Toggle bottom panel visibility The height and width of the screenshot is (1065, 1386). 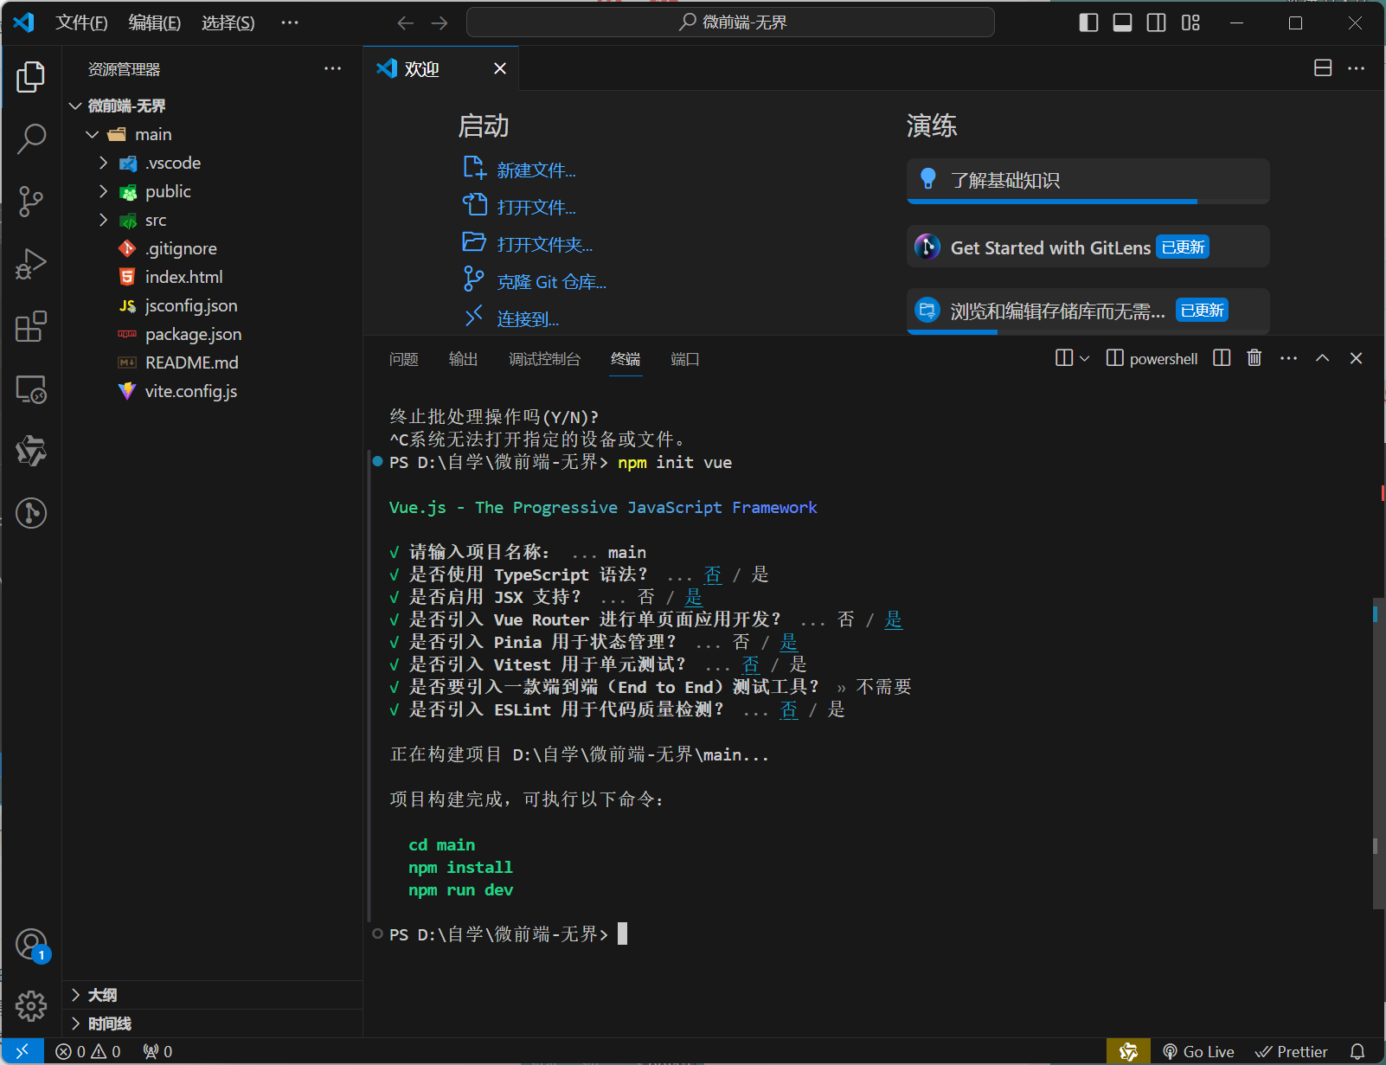1122,23
